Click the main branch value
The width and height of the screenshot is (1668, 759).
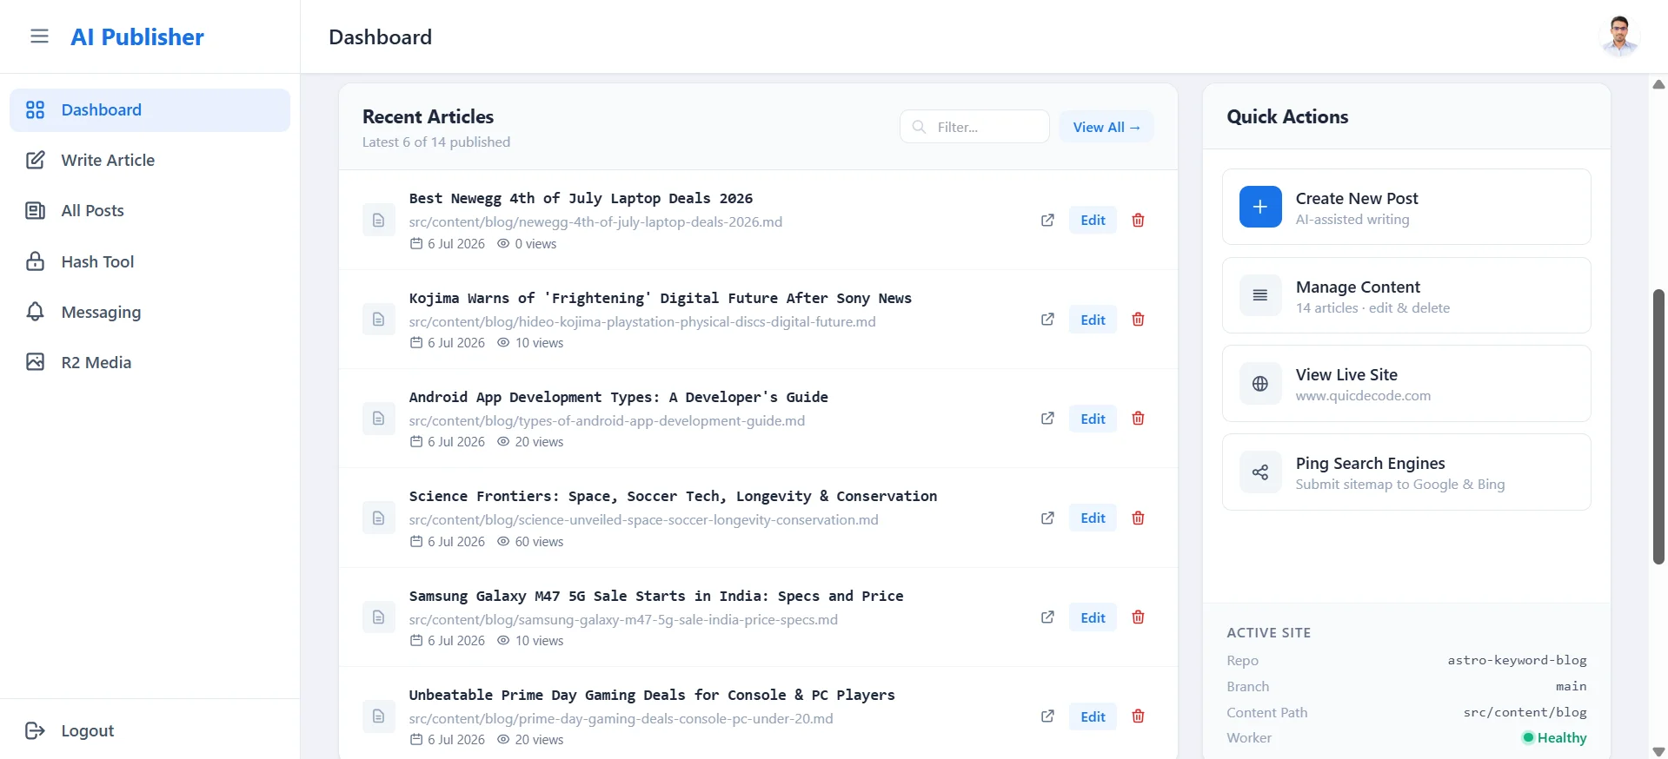point(1571,686)
